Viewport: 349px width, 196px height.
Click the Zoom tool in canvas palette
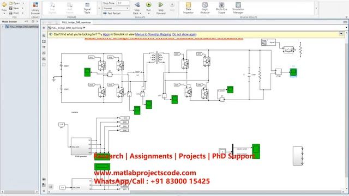pos(44,35)
